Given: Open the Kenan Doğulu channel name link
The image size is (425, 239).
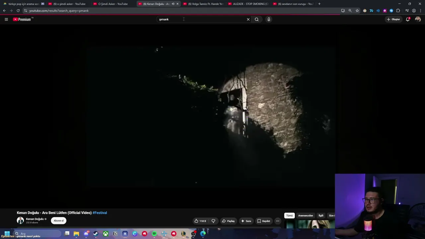Looking at the screenshot, I should pos(35,219).
